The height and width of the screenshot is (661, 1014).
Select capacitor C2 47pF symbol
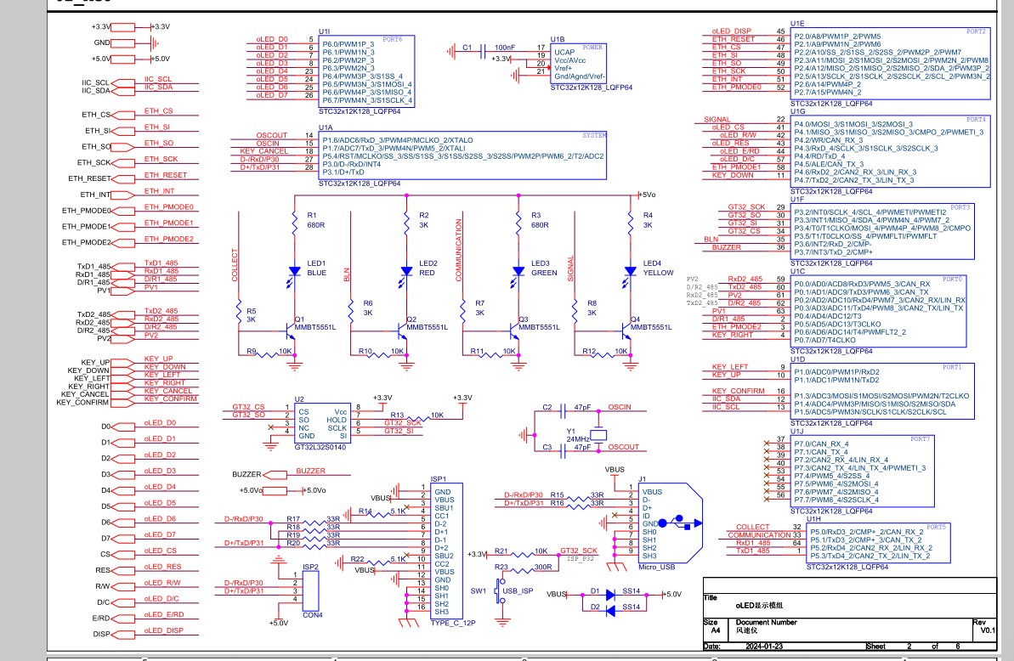[563, 411]
